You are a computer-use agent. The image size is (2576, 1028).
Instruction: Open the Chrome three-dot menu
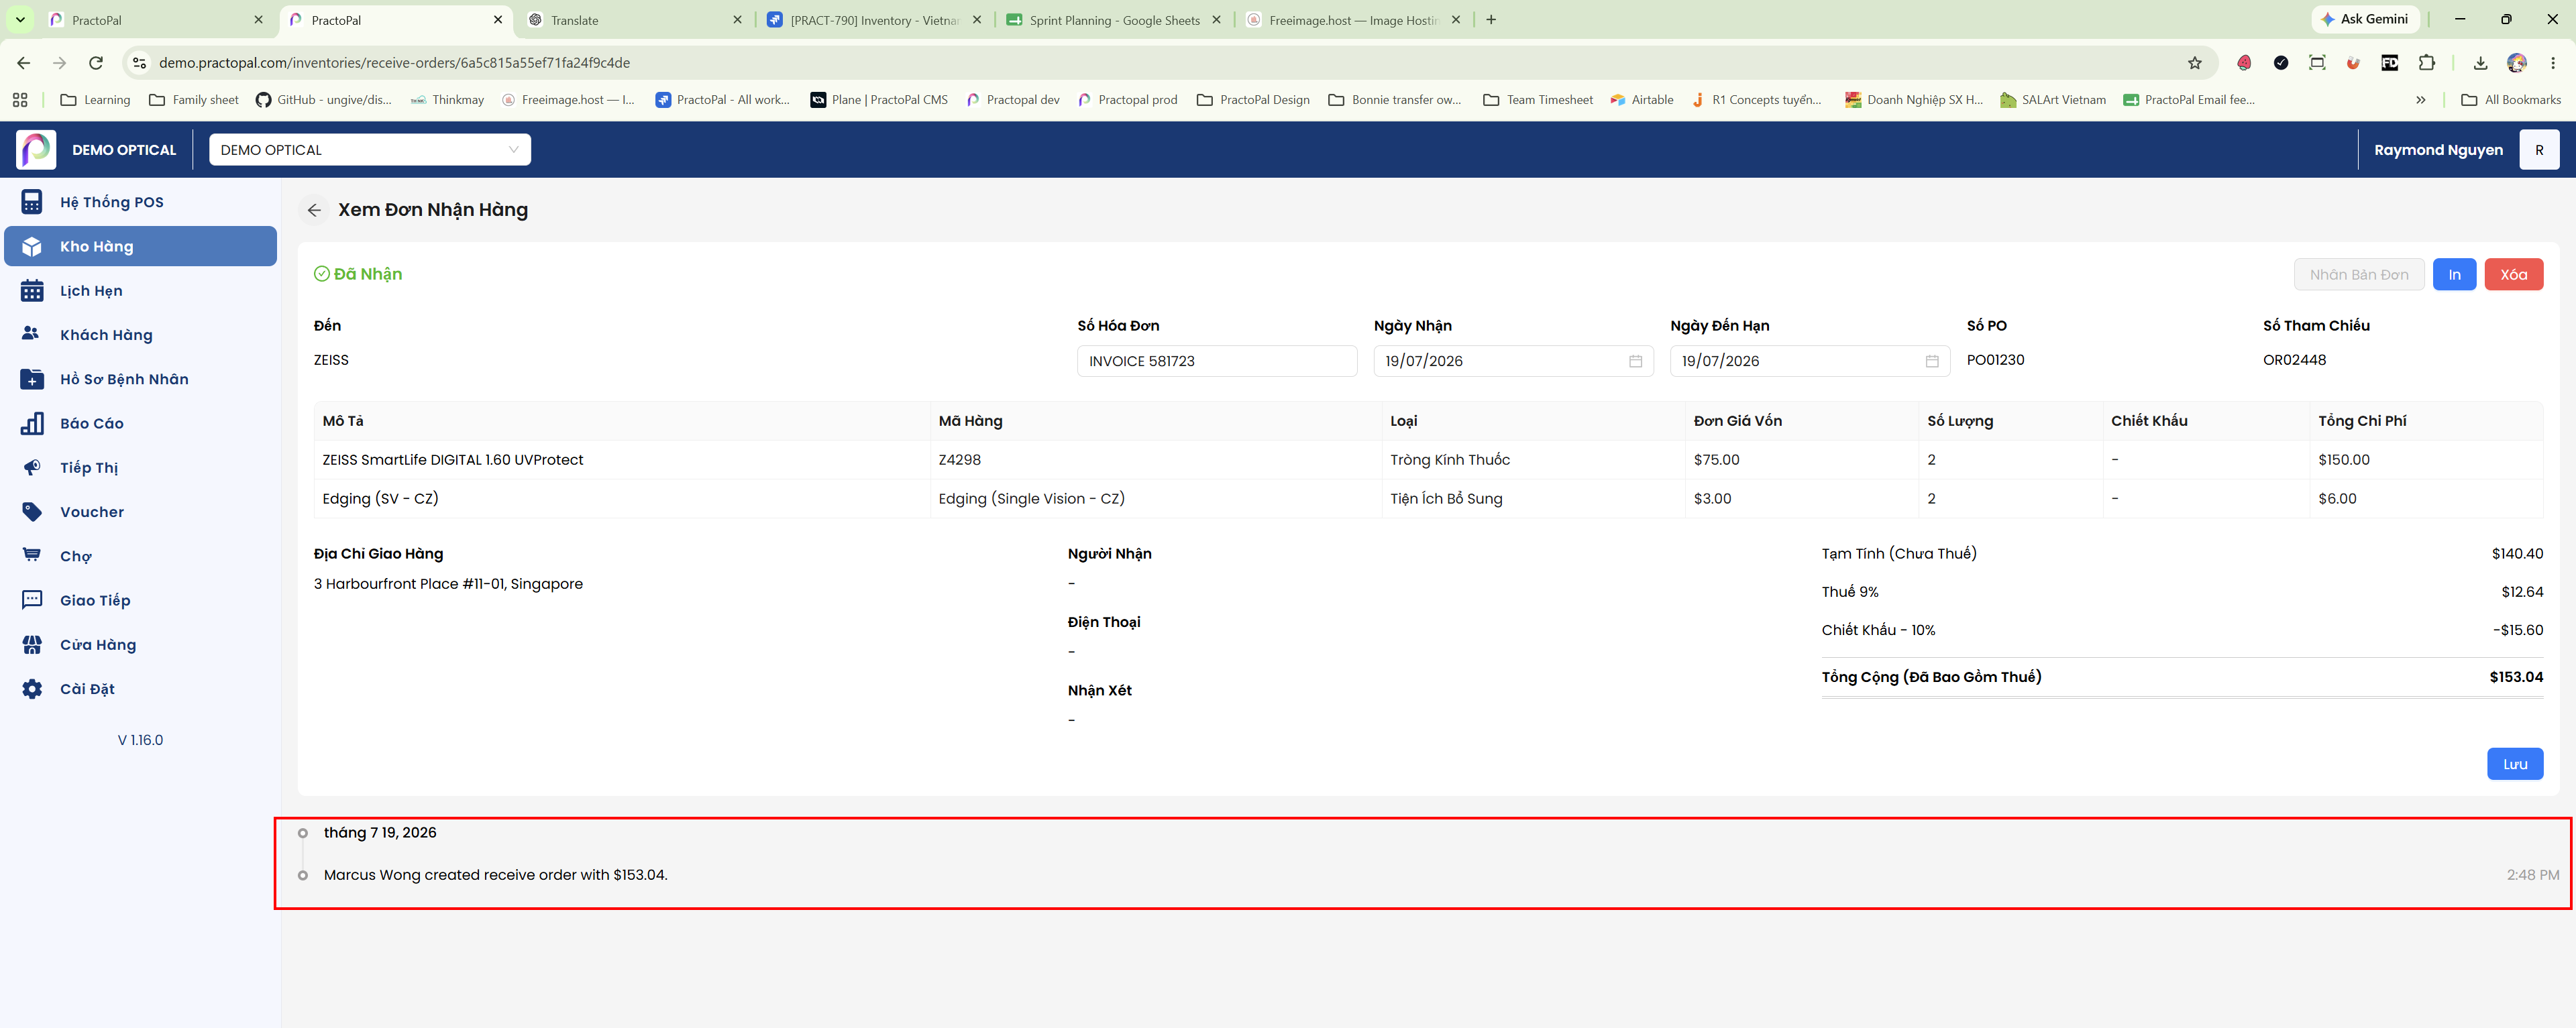[x=2553, y=63]
